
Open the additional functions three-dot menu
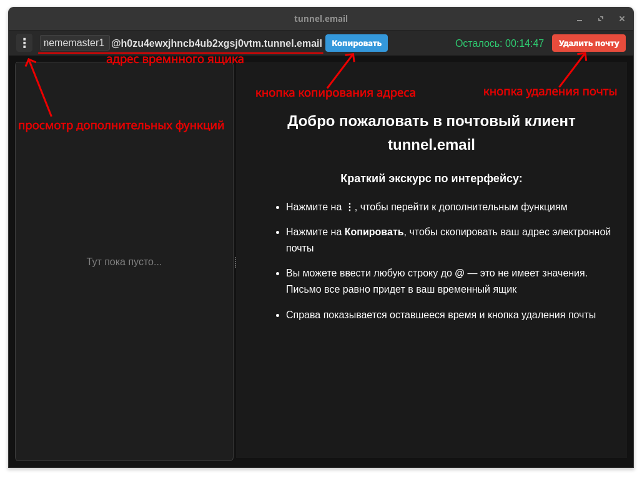coord(24,43)
